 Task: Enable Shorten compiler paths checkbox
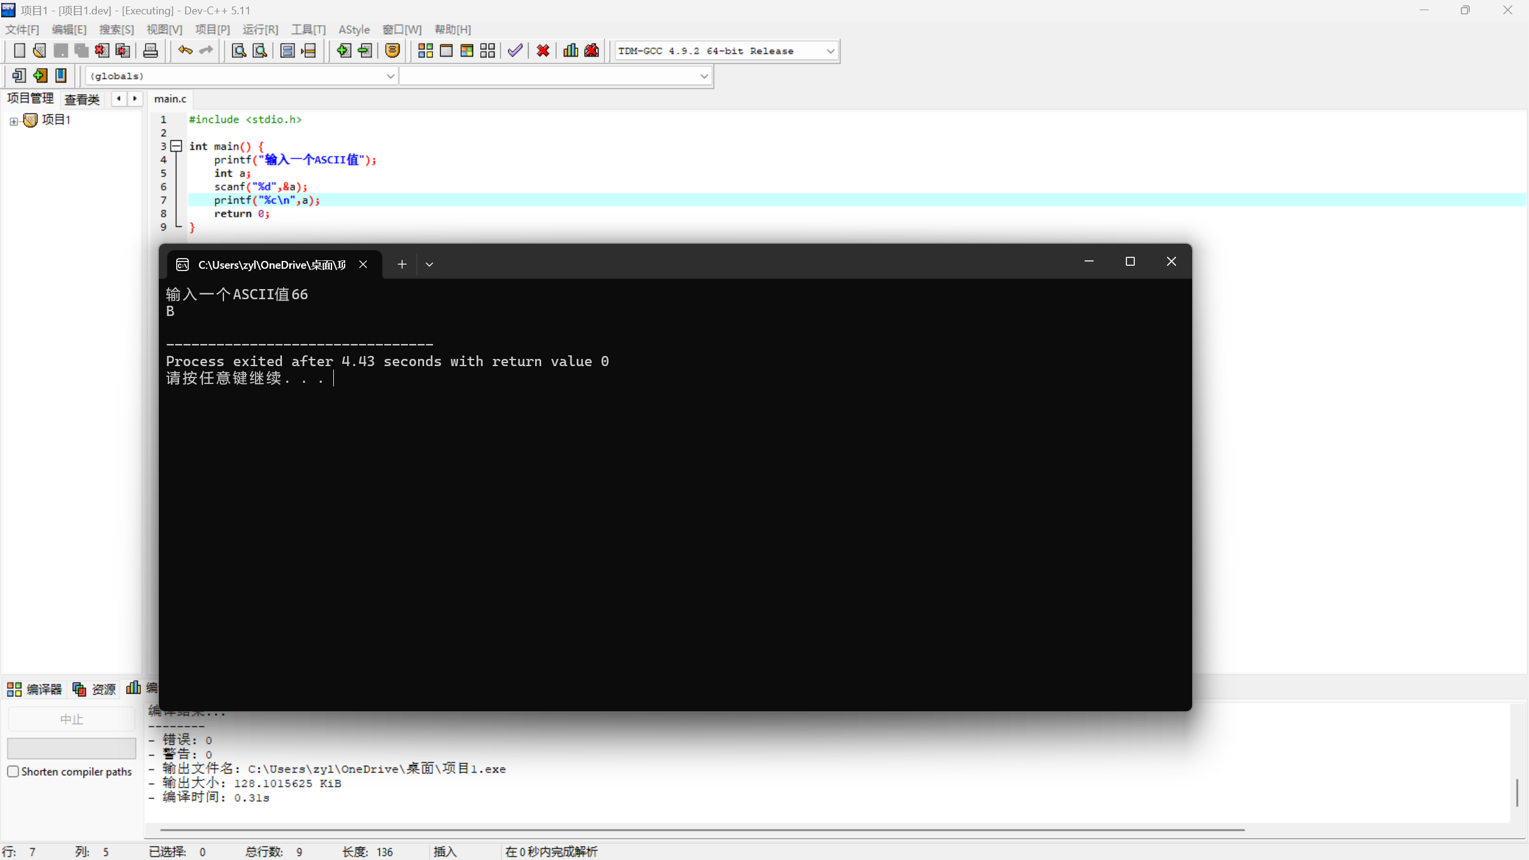13,771
